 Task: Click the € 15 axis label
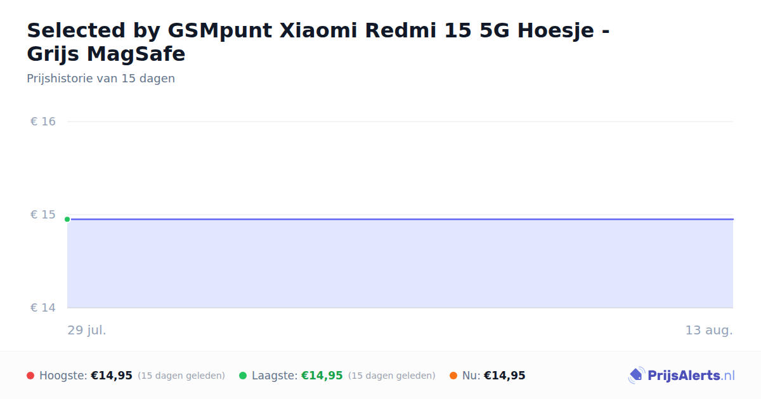(43, 215)
